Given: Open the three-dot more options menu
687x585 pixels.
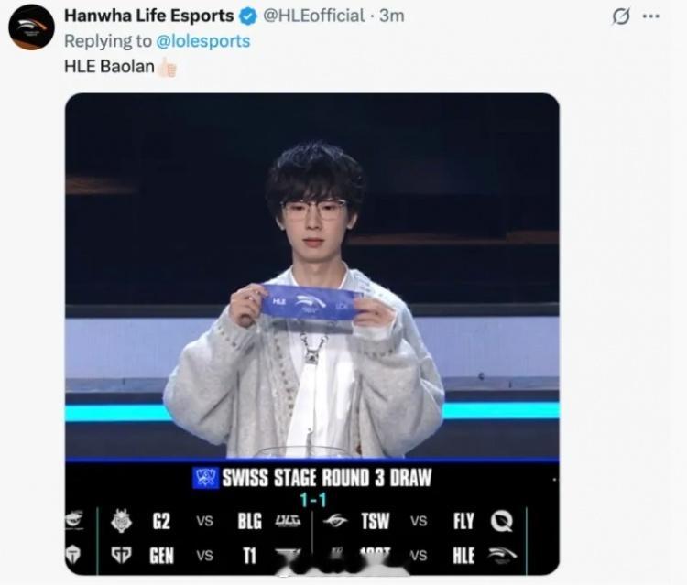Looking at the screenshot, I should (650, 16).
